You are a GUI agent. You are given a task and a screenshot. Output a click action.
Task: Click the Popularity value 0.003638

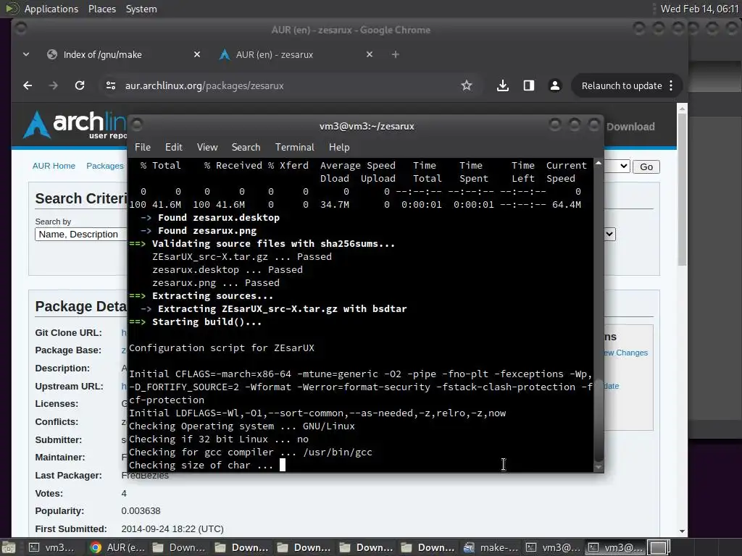pyautogui.click(x=141, y=510)
